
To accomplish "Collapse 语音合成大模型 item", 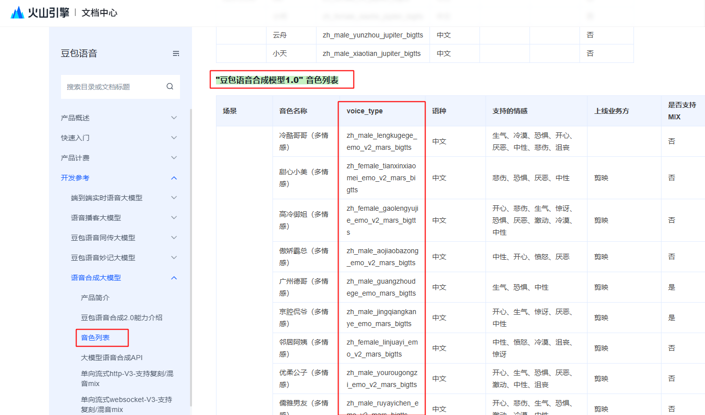I will point(124,278).
